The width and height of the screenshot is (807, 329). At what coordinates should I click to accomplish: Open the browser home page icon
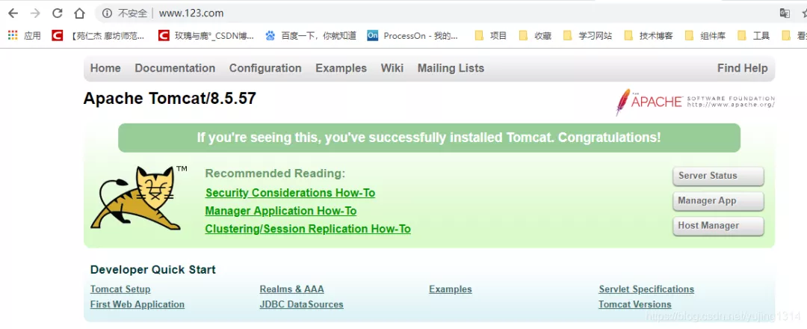coord(79,13)
